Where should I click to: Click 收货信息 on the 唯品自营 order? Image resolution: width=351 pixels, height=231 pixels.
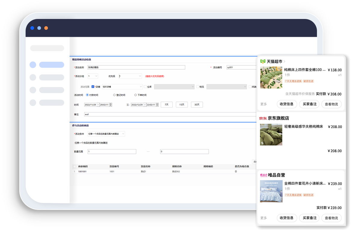tap(287, 218)
